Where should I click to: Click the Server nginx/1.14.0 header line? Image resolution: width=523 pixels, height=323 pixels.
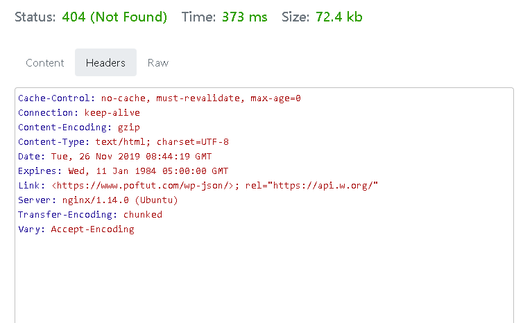[x=98, y=200]
